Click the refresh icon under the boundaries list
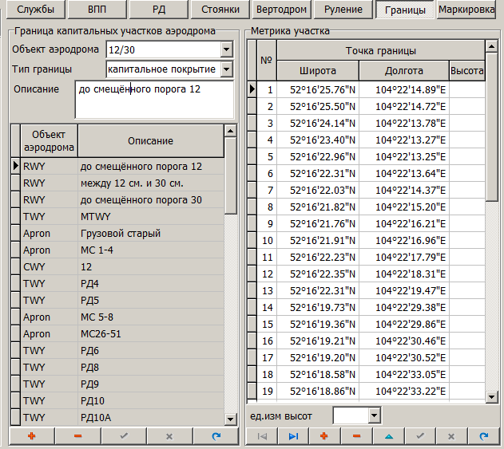 click(215, 437)
